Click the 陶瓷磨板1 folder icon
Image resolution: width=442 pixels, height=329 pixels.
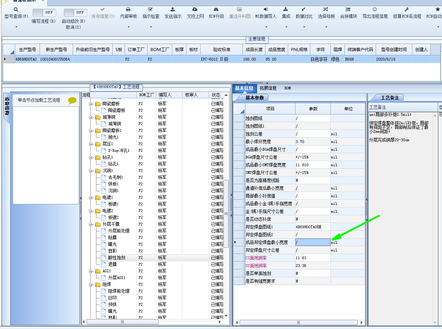point(98,131)
